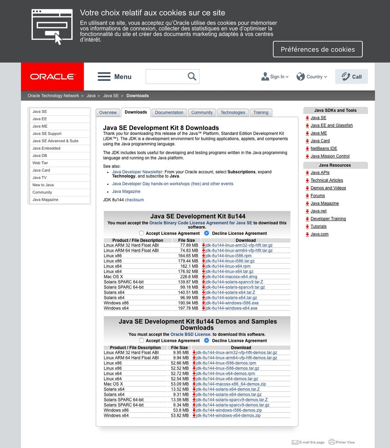Select the Downloads tab
The image size is (390, 448).
point(136,112)
